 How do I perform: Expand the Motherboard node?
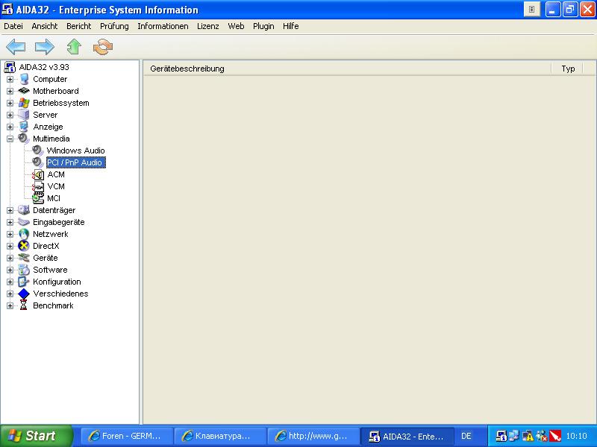[x=10, y=91]
